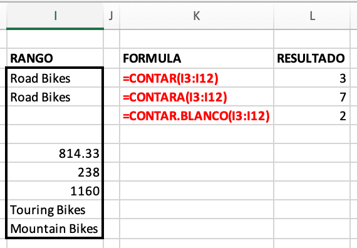This screenshot has width=357, height=248.
Task: Select the first Road Bikes cell
Action: tap(55, 78)
